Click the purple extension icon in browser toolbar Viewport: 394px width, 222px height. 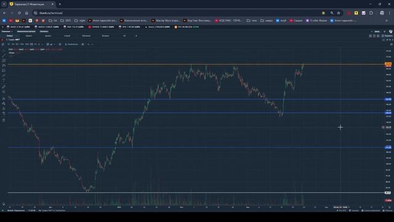364,13
